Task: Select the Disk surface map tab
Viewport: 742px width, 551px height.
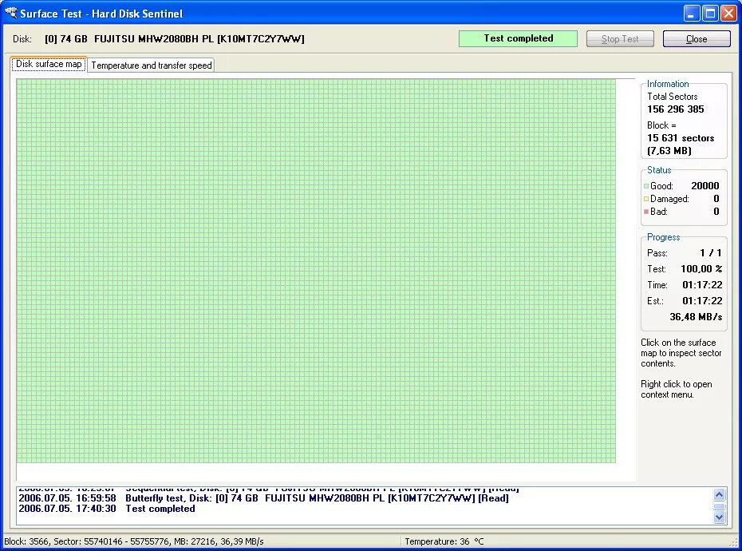Action: (x=48, y=64)
